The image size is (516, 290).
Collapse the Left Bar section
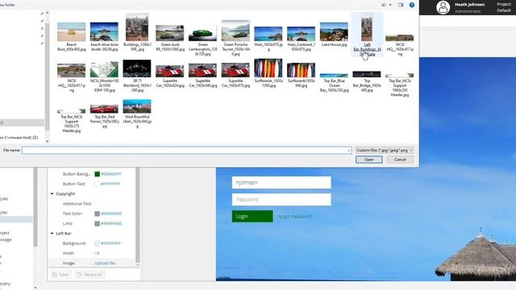[x=52, y=234]
